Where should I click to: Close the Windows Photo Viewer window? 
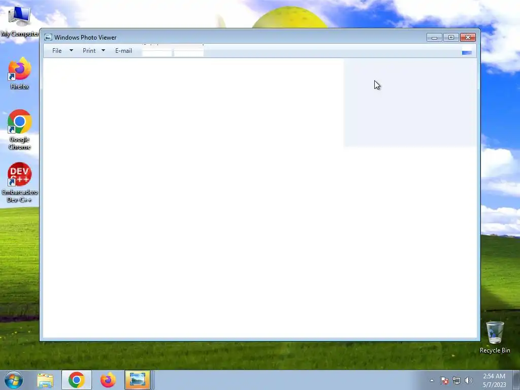tap(468, 38)
